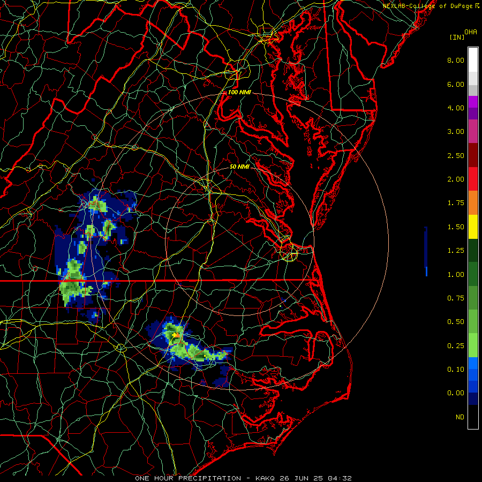
Task: Select the "6.00" scale label
Action: tap(456, 84)
